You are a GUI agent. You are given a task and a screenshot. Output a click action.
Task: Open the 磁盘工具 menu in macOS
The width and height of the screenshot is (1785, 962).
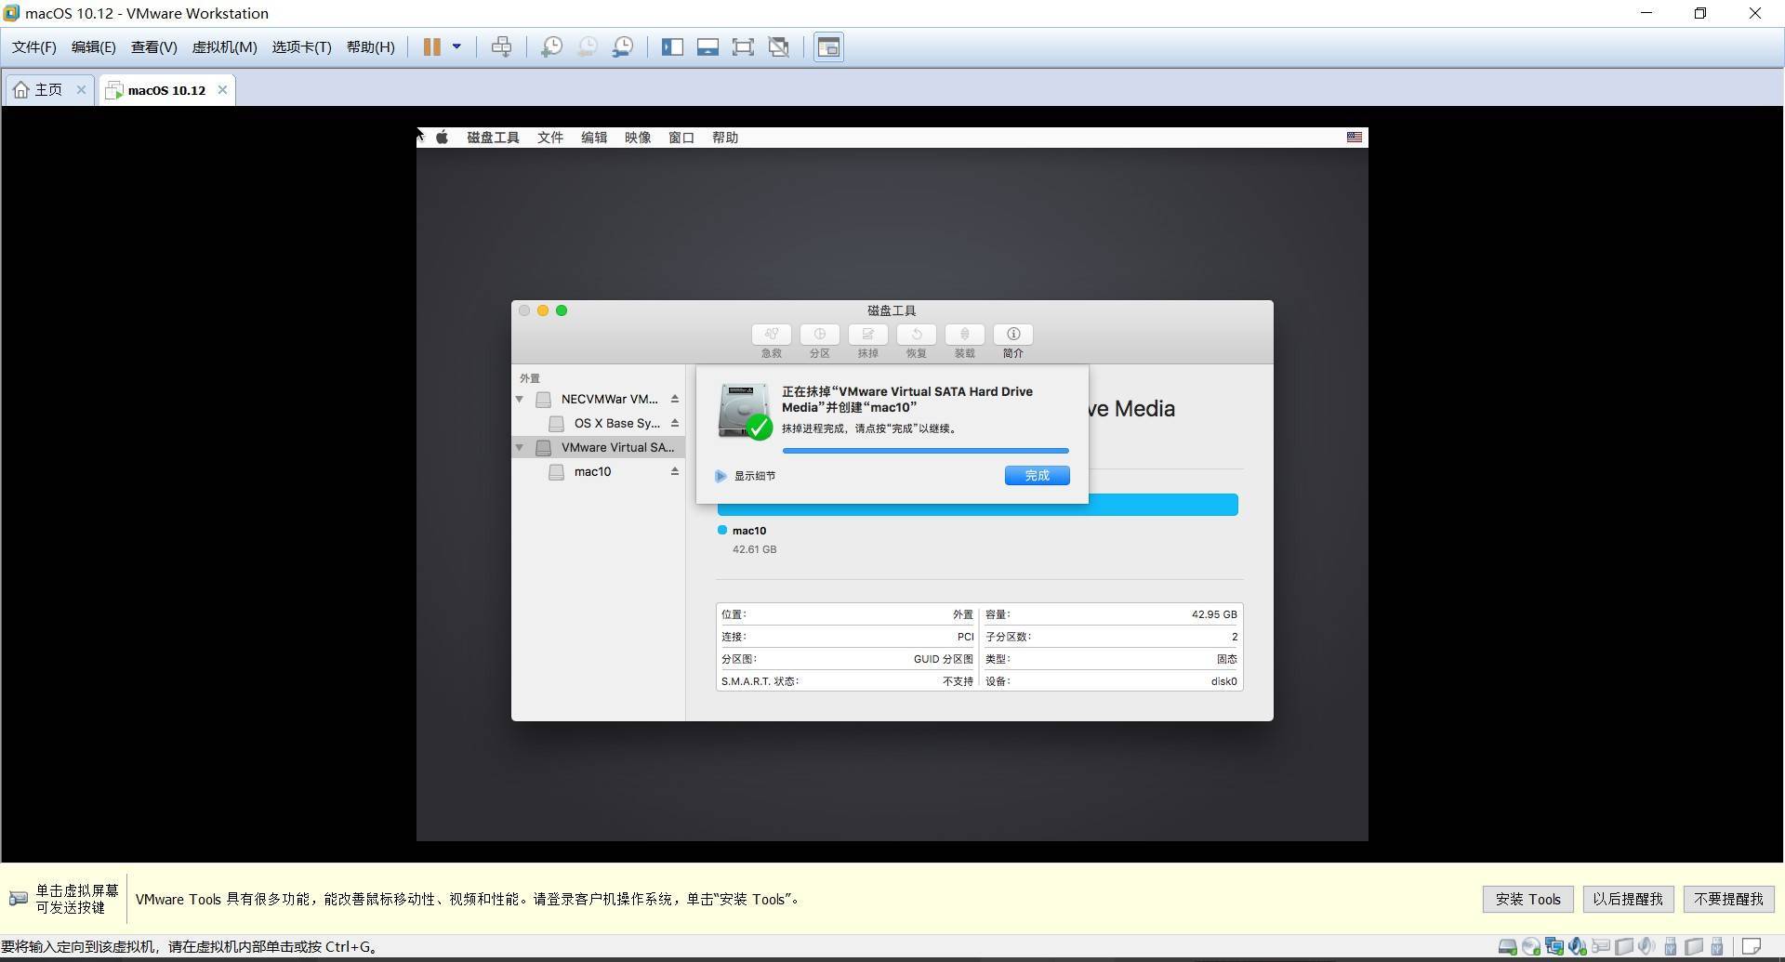pos(493,138)
